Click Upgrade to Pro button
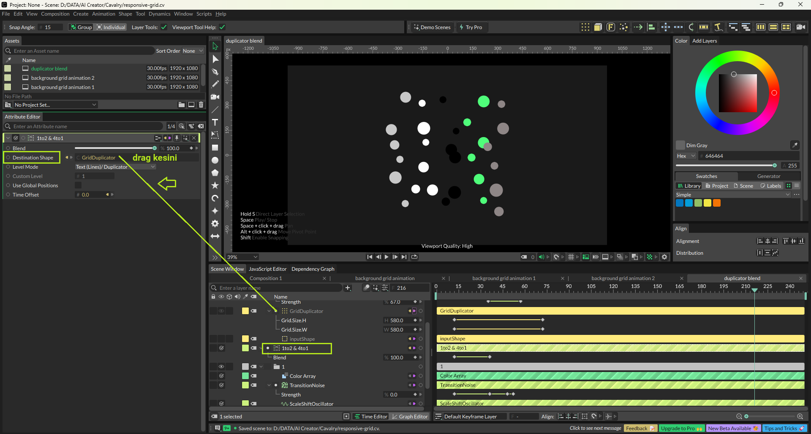811x434 pixels. tap(681, 429)
